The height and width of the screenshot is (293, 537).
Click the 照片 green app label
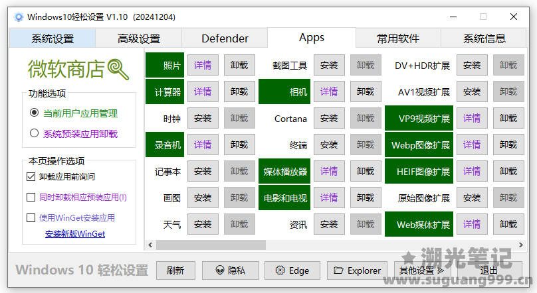pyautogui.click(x=165, y=65)
